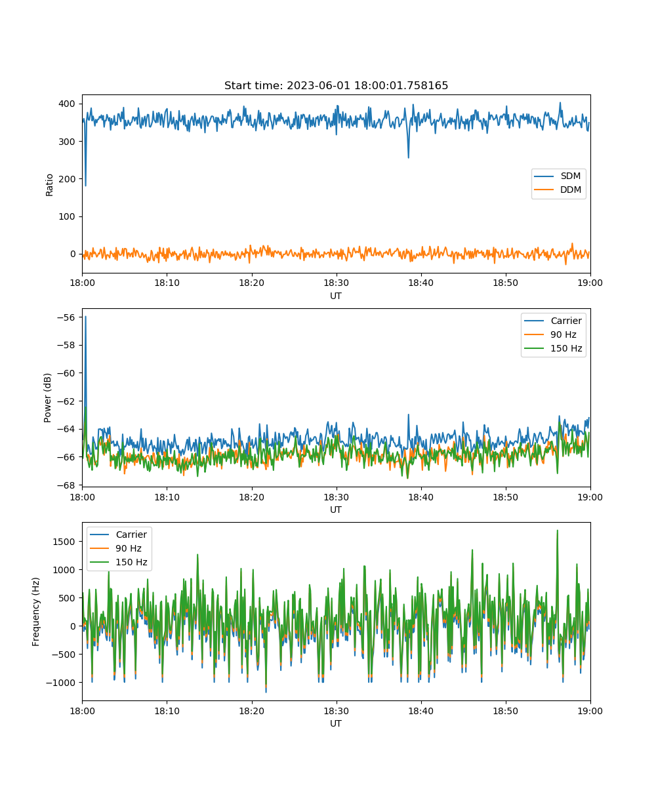Click the orange DDM legend line swatch
Image resolution: width=656 pixels, height=787 pixels.
545,190
